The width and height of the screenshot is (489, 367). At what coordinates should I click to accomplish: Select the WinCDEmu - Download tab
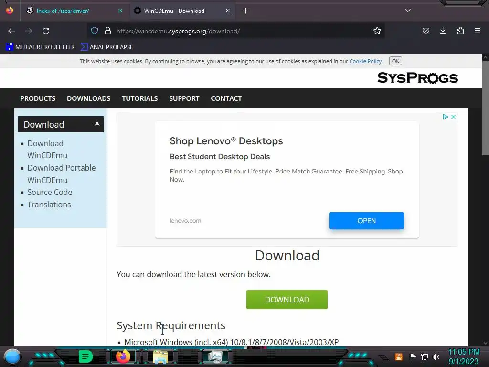(182, 11)
